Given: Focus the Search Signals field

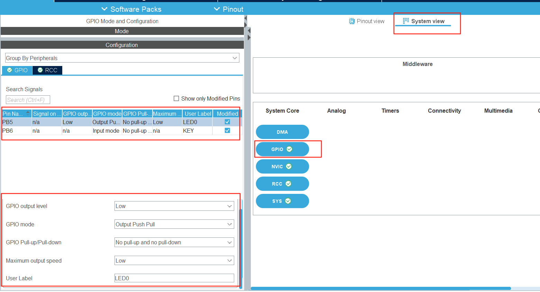Looking at the screenshot, I should point(28,100).
